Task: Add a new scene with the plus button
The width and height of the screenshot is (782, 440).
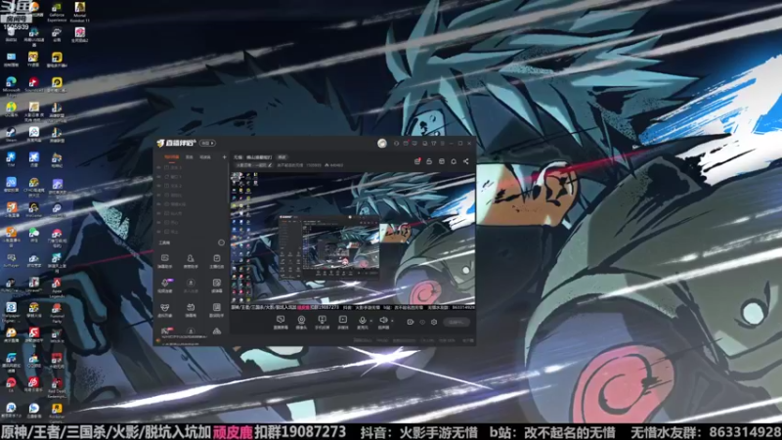Action: pyautogui.click(x=224, y=157)
